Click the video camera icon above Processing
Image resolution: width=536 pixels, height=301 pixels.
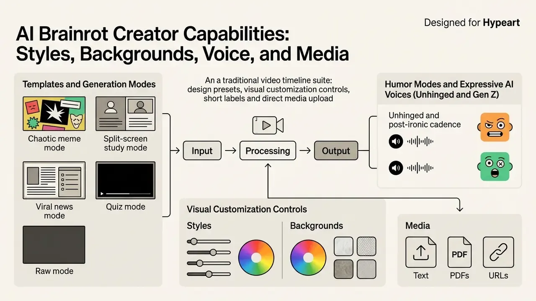[x=268, y=125]
